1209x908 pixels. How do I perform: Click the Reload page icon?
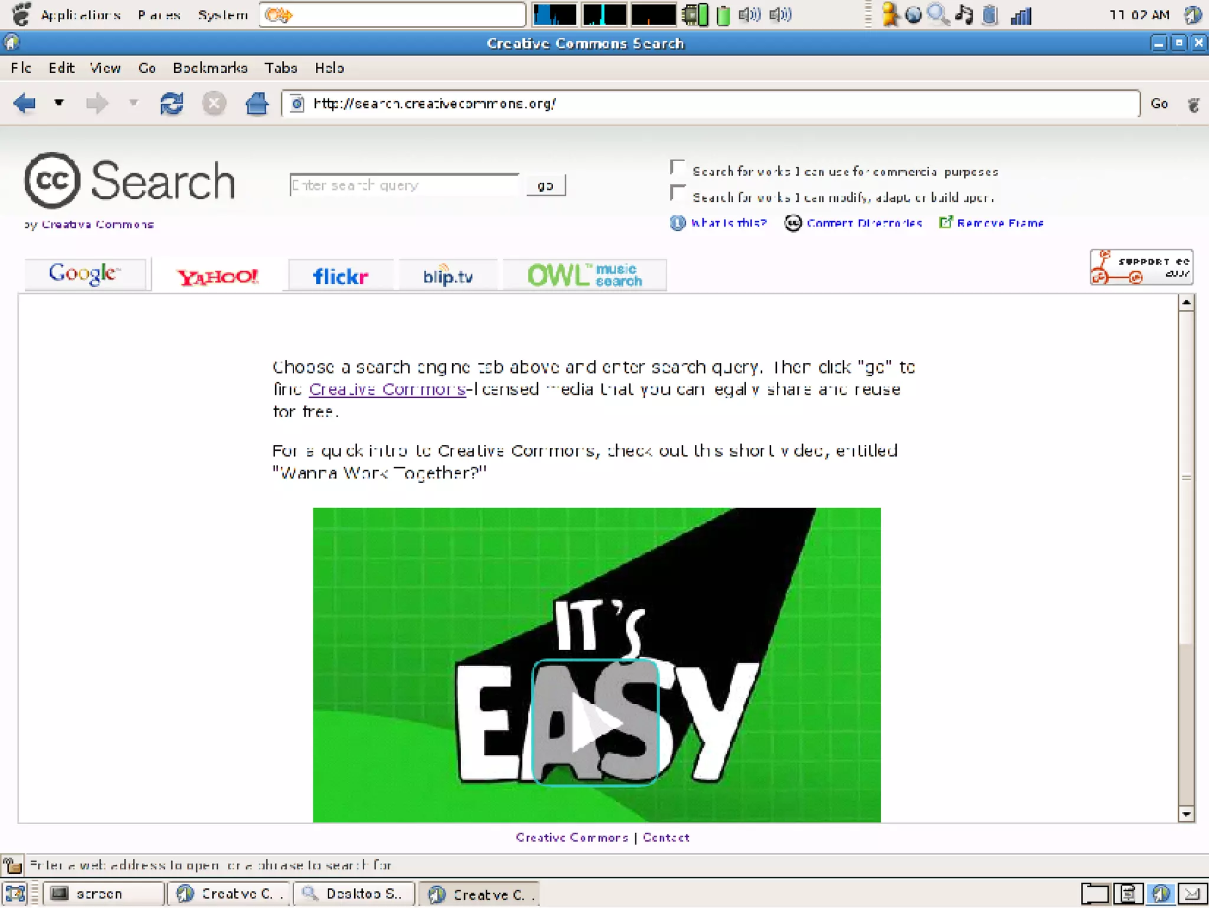171,104
